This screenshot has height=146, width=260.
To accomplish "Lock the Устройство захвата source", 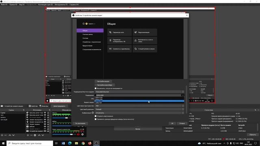I will click(48, 131).
